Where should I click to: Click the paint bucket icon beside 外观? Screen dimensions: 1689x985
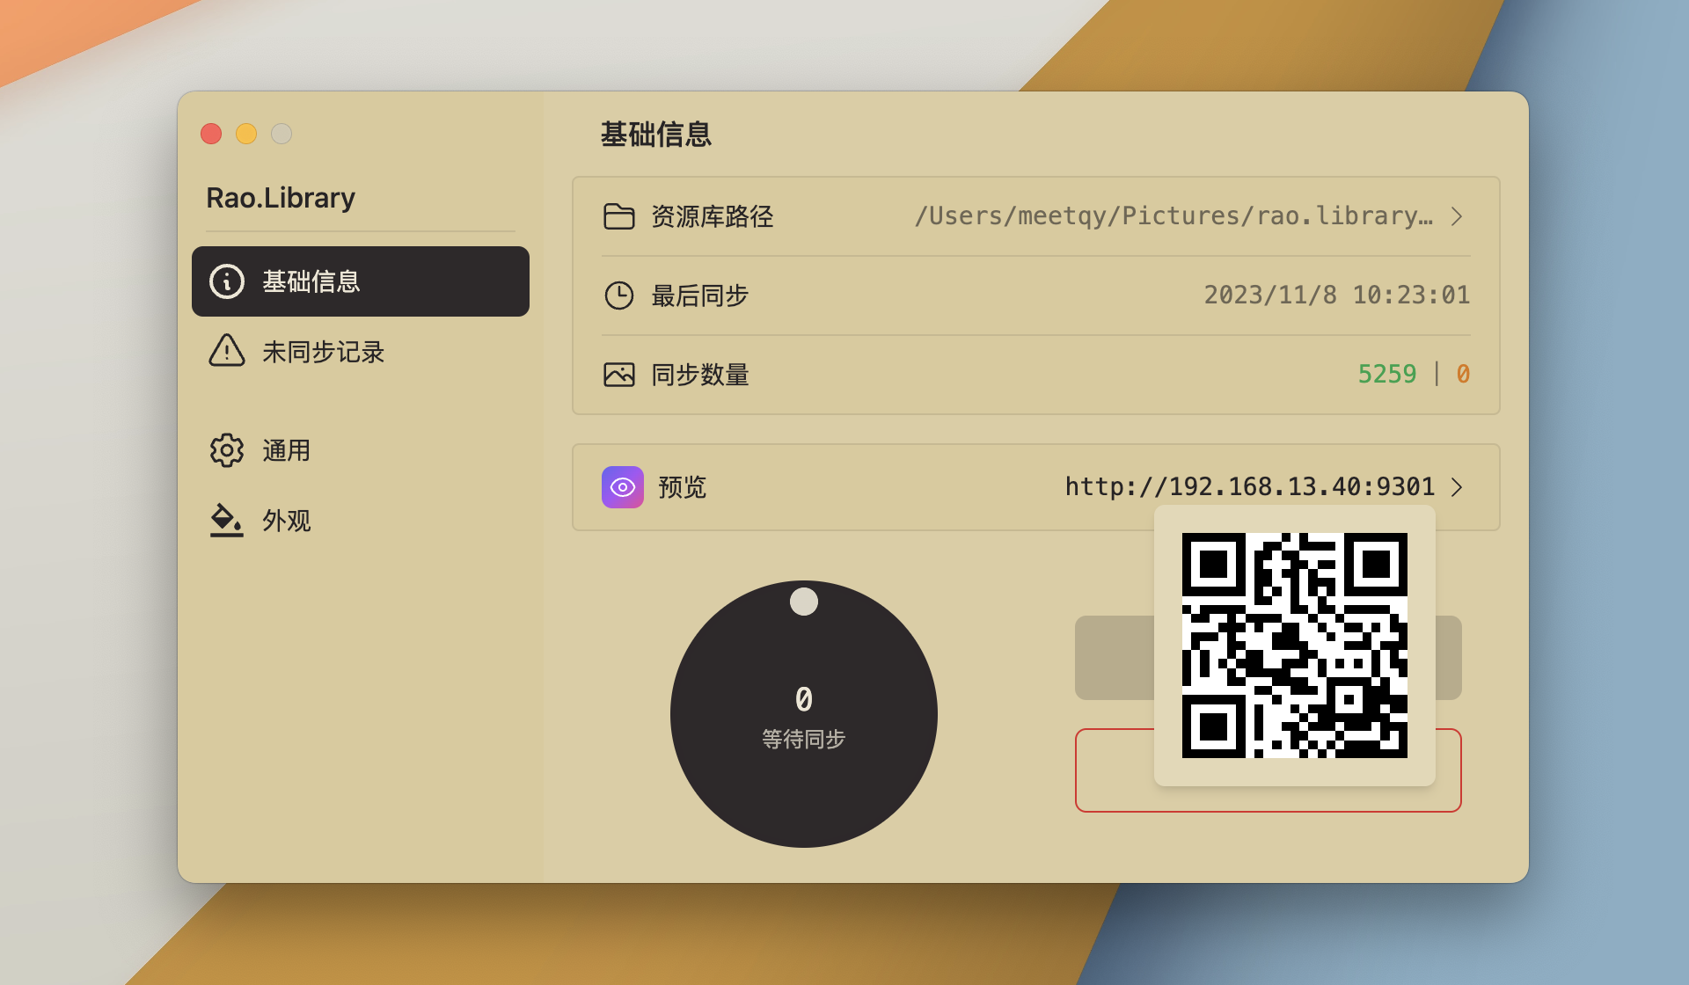227,520
